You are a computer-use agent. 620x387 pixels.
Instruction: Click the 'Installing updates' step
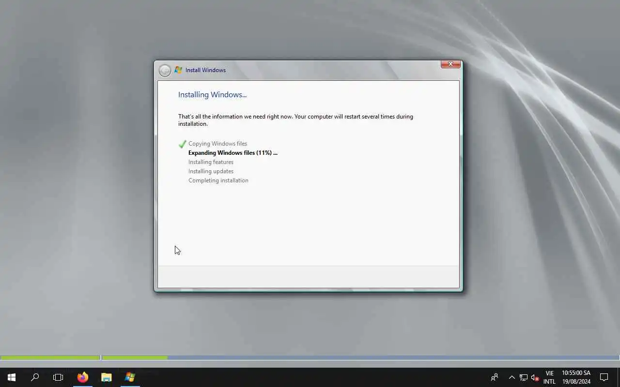tap(211, 171)
